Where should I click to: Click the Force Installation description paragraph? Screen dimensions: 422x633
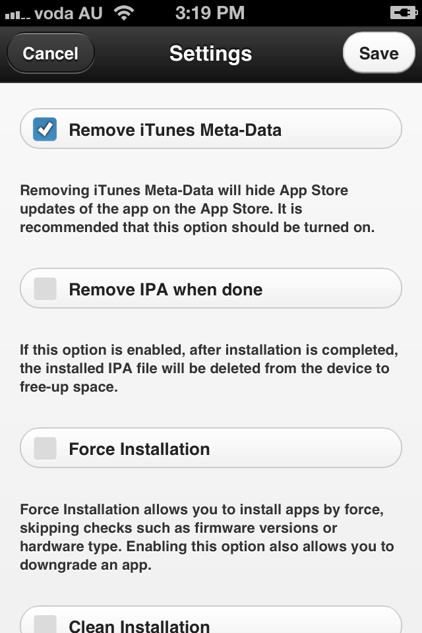point(207,537)
